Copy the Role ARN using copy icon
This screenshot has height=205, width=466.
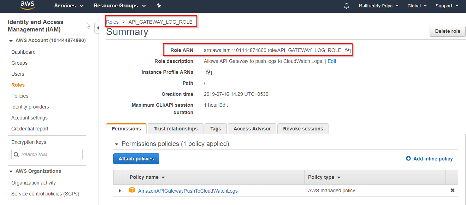[347, 50]
